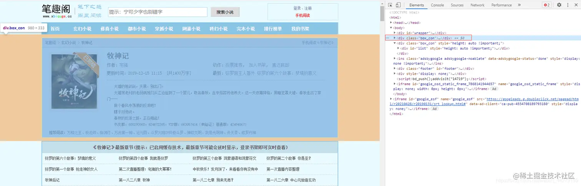Click the Ad badge after google_osd iframe
The image size is (581, 186).
point(495,89)
